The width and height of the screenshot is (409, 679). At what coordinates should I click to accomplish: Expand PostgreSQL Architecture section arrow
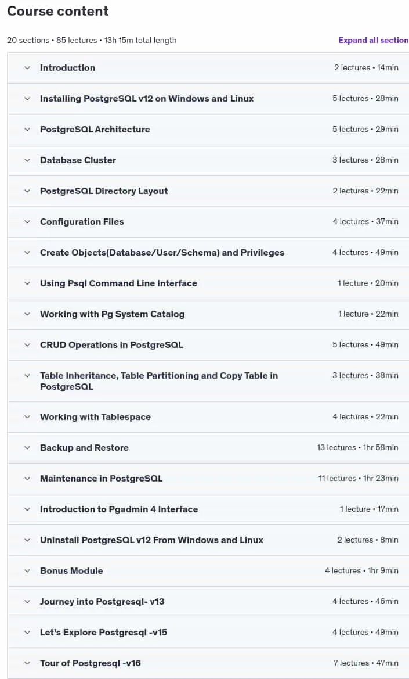(x=27, y=130)
